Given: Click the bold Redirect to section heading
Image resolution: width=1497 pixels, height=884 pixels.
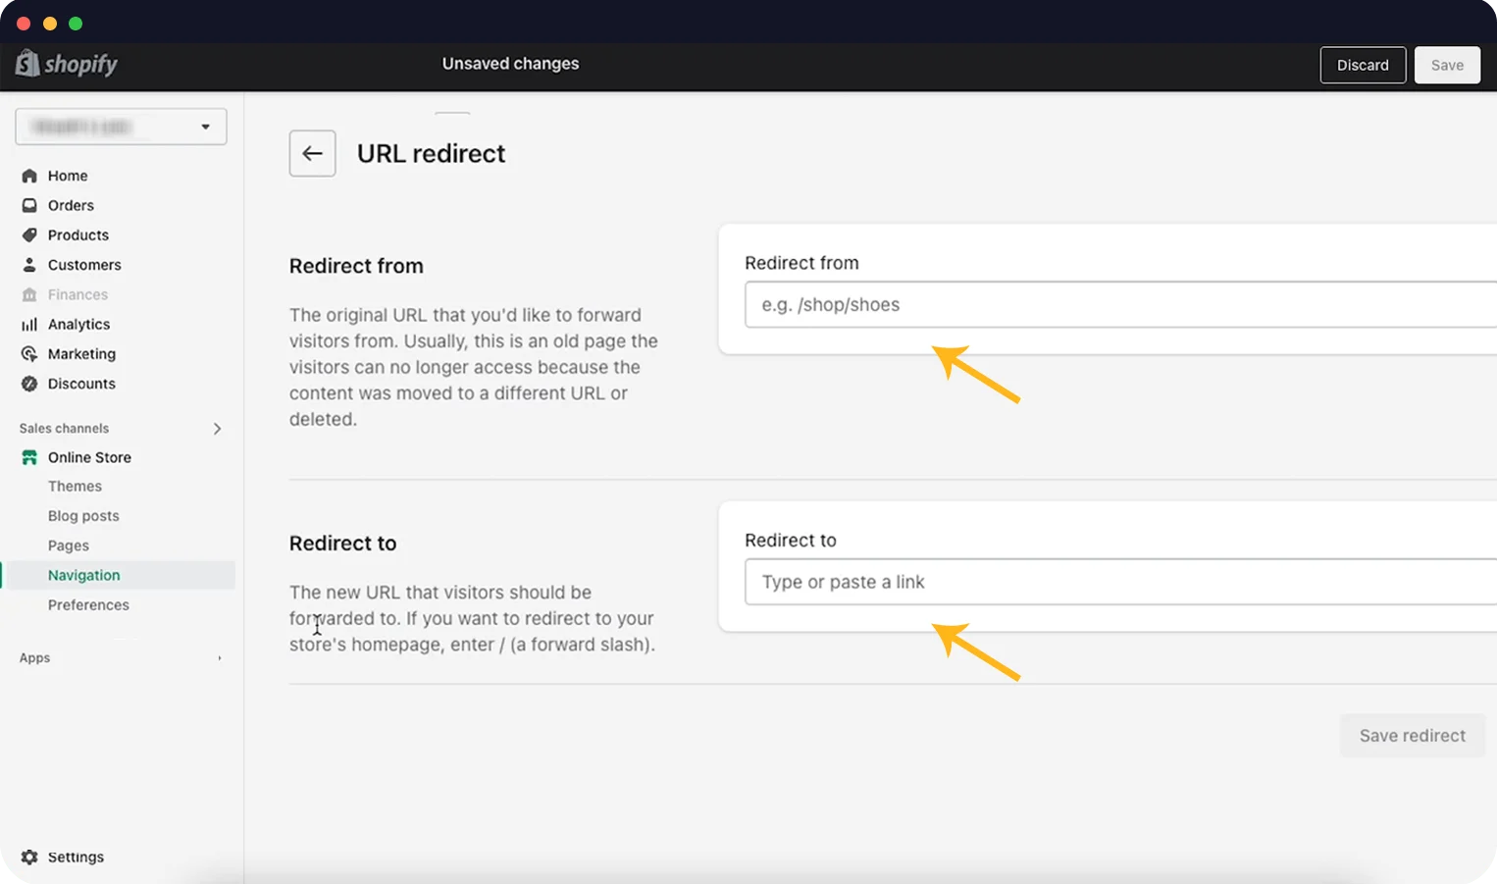Looking at the screenshot, I should (342, 544).
